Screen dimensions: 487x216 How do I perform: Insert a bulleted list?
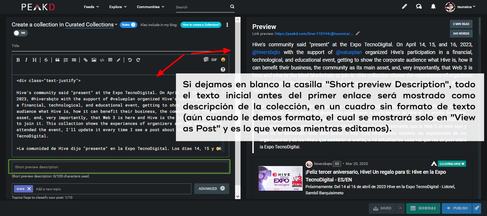coord(74,60)
